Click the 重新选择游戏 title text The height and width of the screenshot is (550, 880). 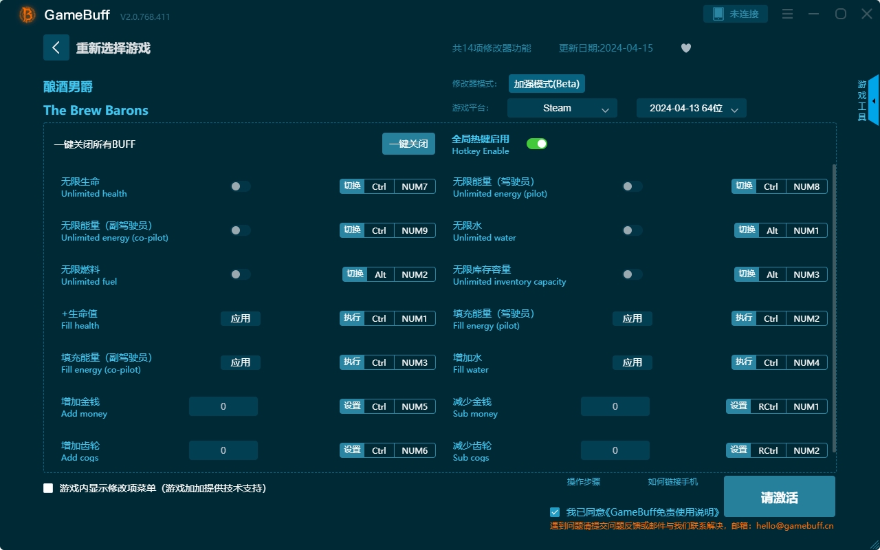point(113,48)
